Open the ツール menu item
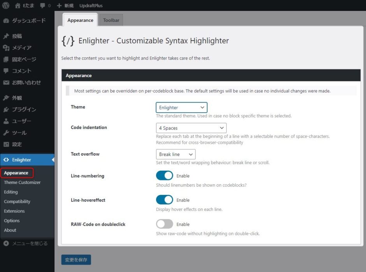This screenshot has width=366, height=272. point(27,133)
